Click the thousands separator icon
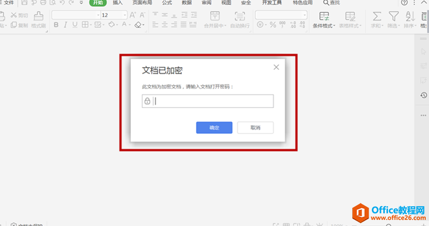Viewport: 429px width, 226px height. pos(283,25)
